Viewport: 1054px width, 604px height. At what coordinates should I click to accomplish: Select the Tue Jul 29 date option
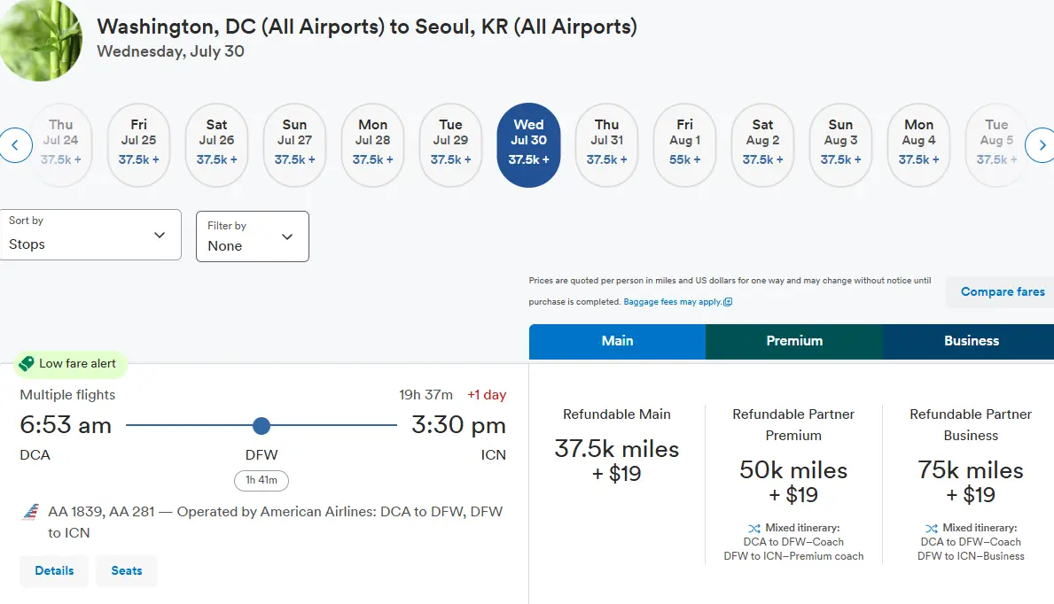[450, 144]
